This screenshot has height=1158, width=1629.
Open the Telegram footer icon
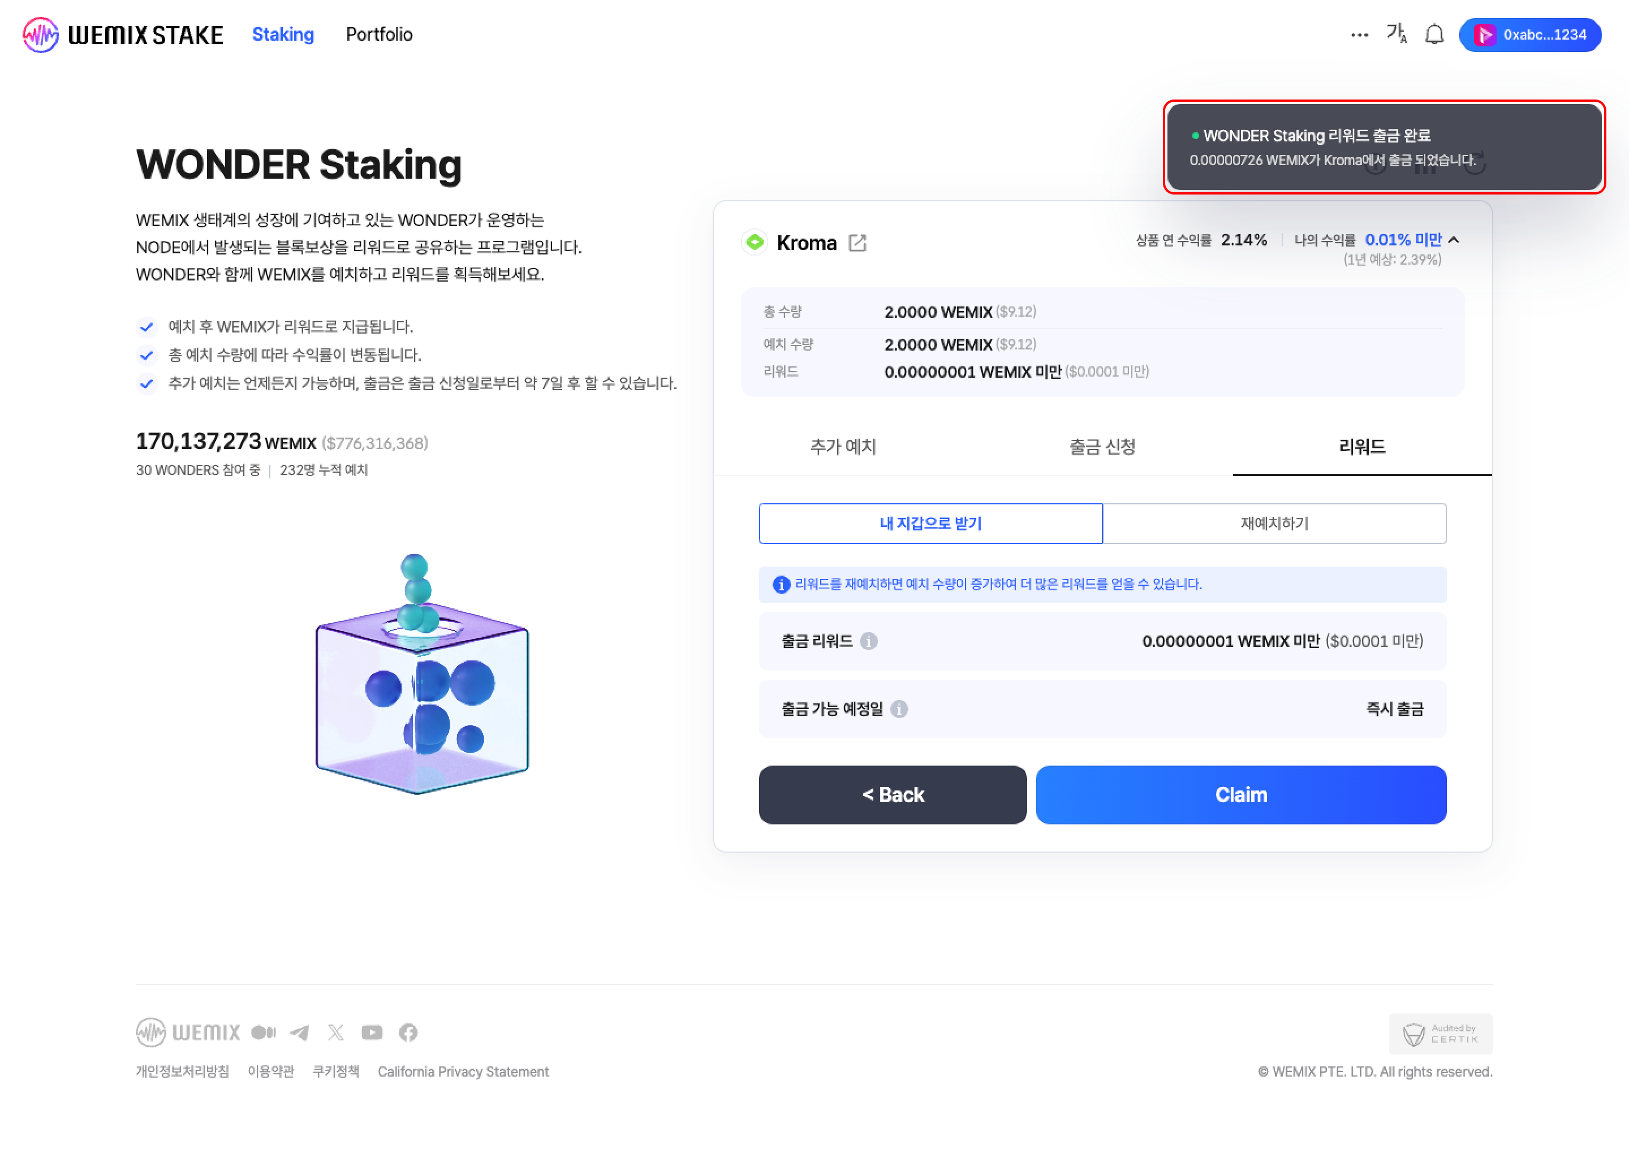[300, 1032]
